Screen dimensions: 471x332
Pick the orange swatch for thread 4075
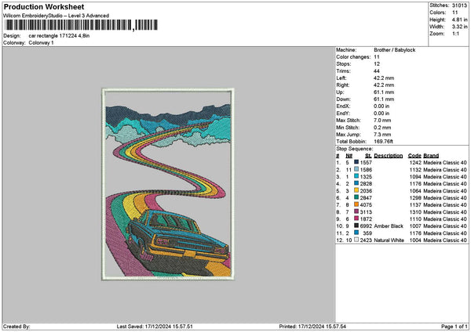point(357,204)
